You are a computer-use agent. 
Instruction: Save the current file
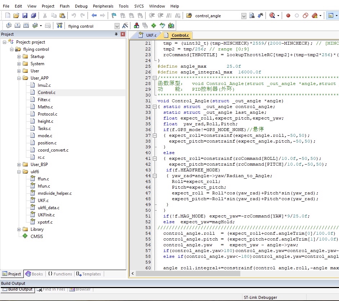click(x=25, y=15)
